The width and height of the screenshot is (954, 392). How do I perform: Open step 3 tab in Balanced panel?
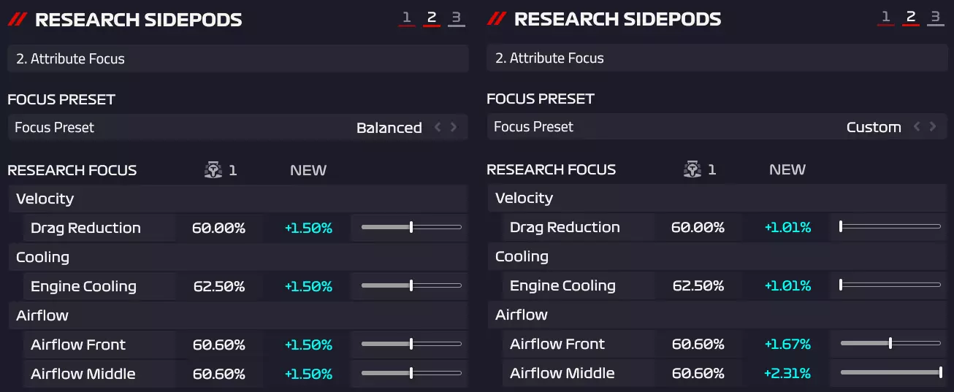456,18
